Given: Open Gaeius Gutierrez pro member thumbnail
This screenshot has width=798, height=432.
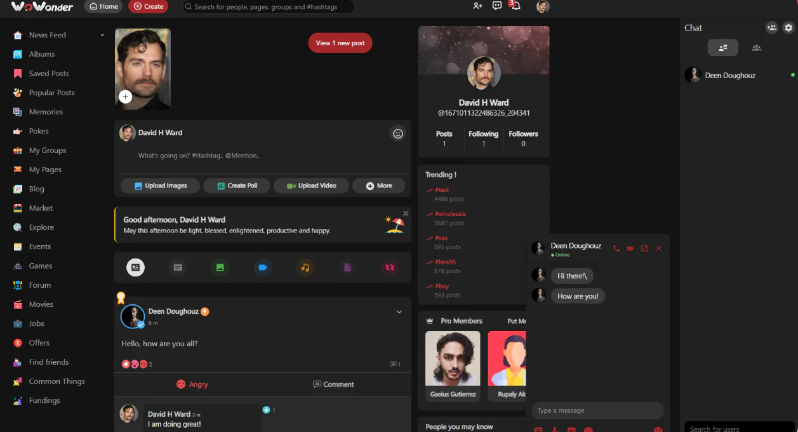Looking at the screenshot, I should point(453,358).
